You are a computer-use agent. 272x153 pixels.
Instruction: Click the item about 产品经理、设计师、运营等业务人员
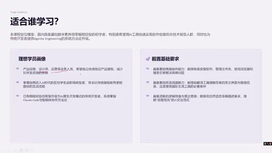point(73,71)
